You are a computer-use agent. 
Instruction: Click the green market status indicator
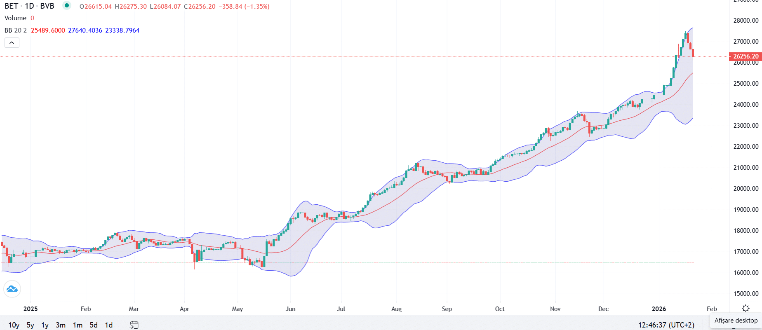(66, 6)
